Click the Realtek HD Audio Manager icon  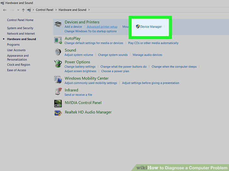tap(58, 113)
